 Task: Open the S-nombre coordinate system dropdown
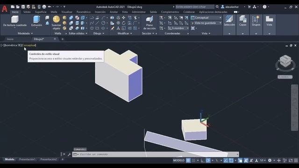[178, 28]
